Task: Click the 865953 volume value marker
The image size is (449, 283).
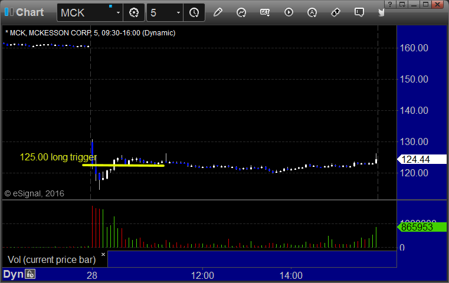Action: click(422, 227)
